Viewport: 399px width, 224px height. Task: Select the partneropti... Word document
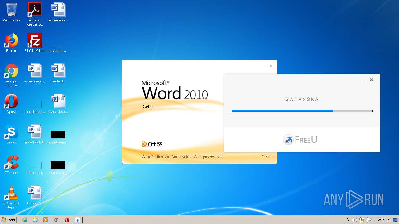point(58,13)
